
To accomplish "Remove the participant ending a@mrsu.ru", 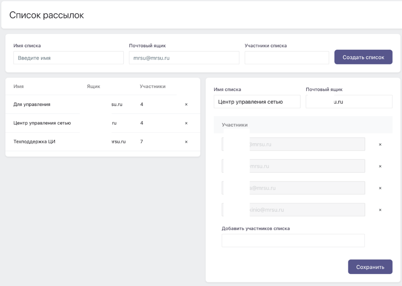I will (380, 188).
